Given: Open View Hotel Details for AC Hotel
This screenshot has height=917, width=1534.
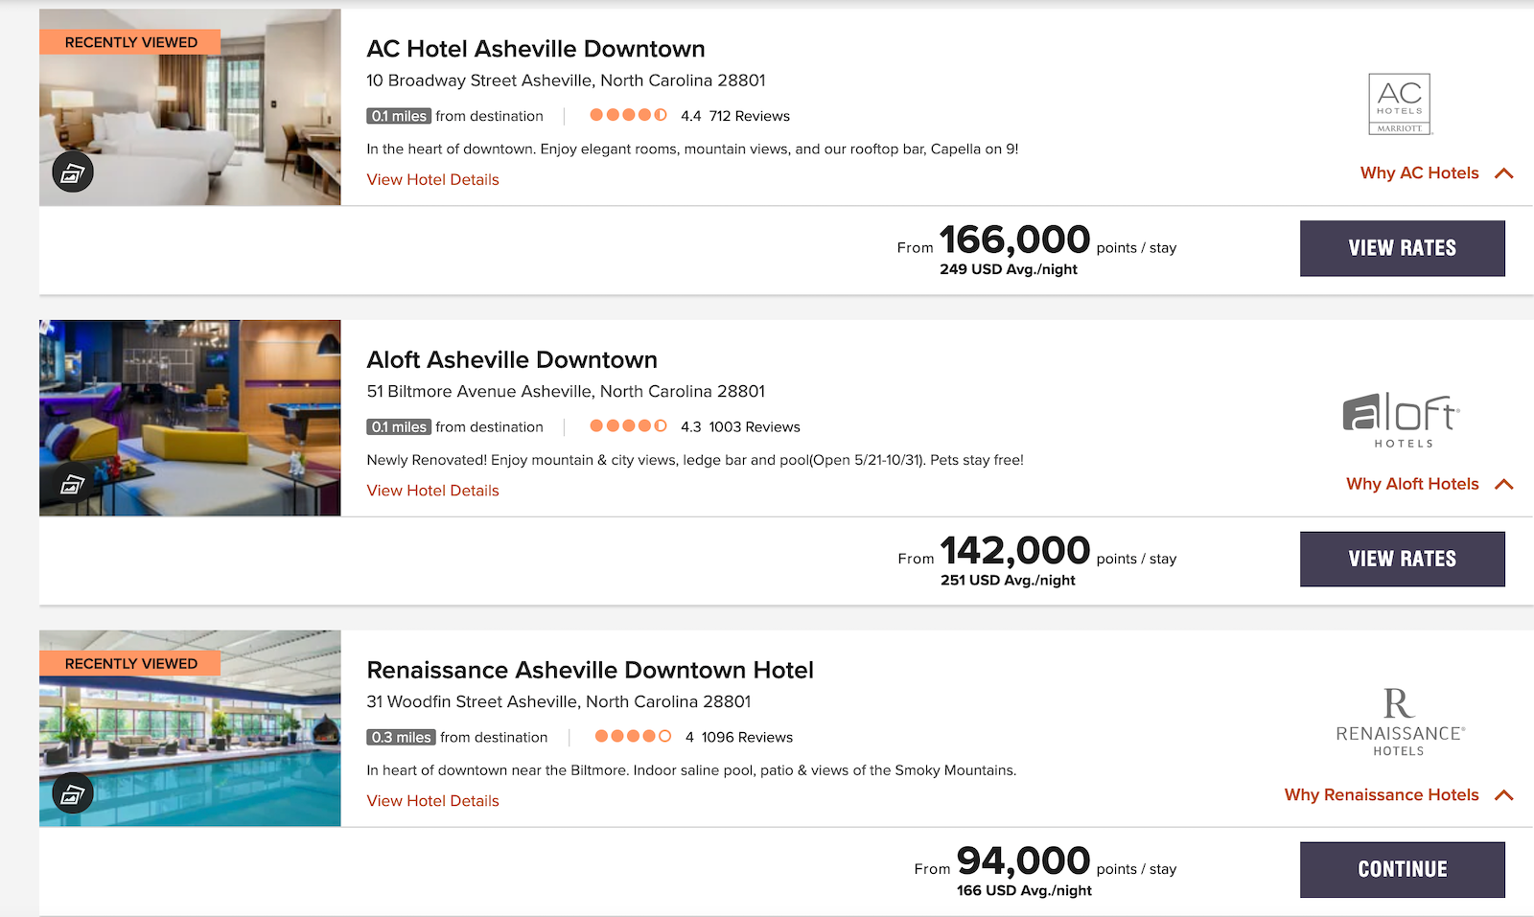Looking at the screenshot, I should click(x=432, y=179).
